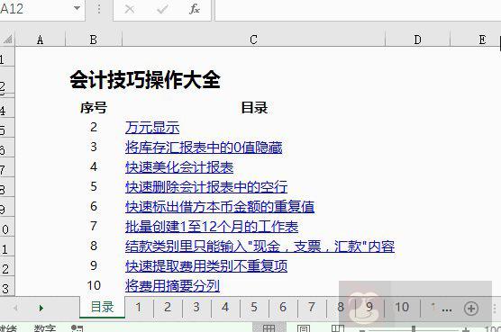Open the 万元显示 hyperlink
Image resolution: width=501 pixels, height=332 pixels.
pyautogui.click(x=152, y=128)
